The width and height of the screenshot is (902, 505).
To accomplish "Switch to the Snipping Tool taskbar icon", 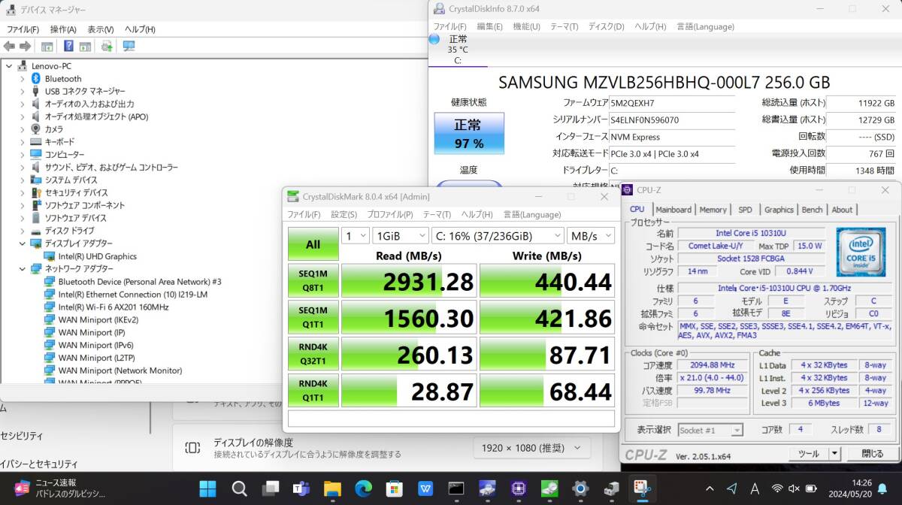I will pyautogui.click(x=642, y=488).
